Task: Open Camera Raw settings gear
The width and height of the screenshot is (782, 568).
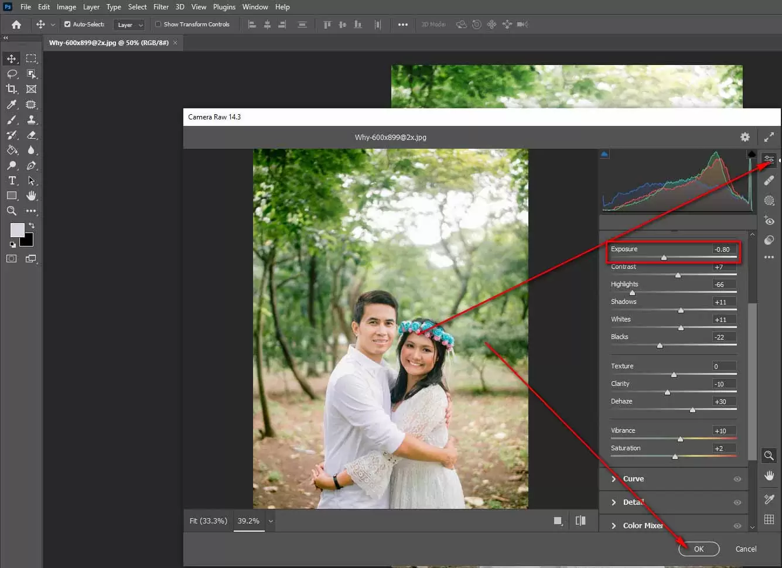Action: [745, 137]
